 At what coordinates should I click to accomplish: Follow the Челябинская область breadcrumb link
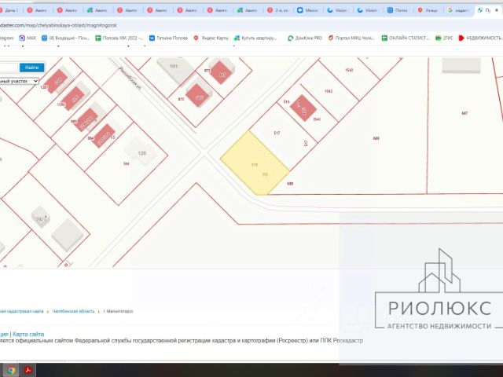pyautogui.click(x=73, y=311)
